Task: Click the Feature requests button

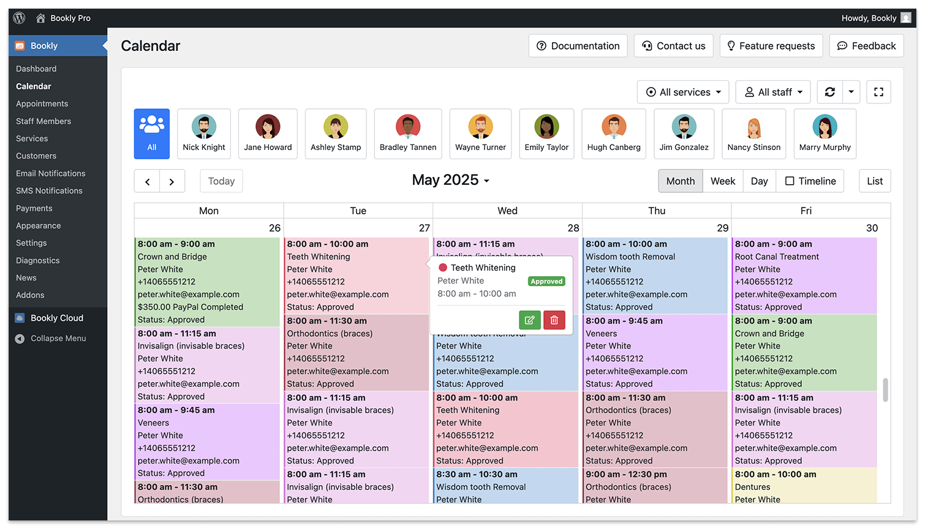Action: click(771, 46)
